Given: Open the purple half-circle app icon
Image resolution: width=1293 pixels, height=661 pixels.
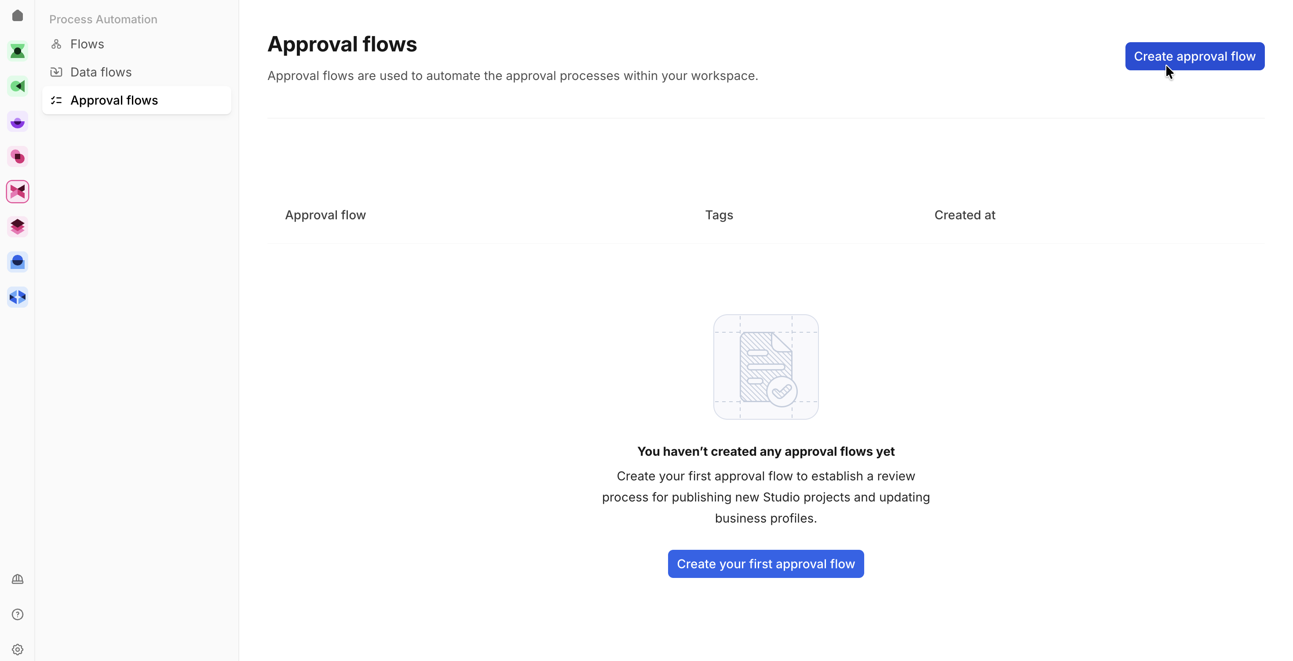Looking at the screenshot, I should [18, 122].
